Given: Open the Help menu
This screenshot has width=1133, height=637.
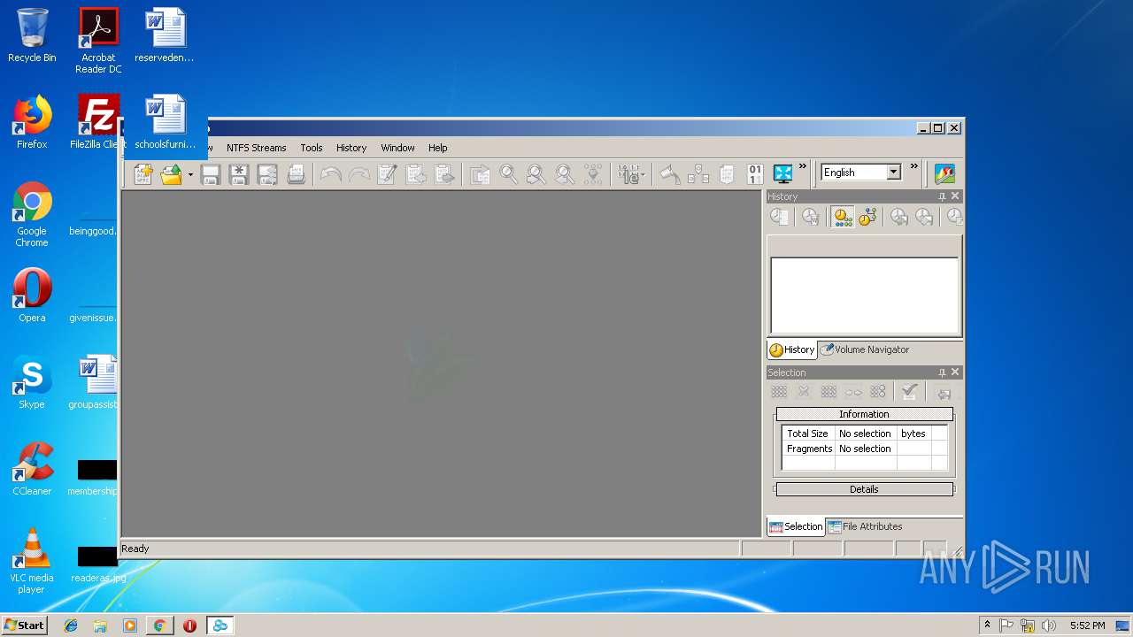Looking at the screenshot, I should [x=437, y=148].
